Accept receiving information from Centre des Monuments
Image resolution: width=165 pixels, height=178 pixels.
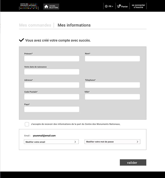pyautogui.click(x=27, y=124)
